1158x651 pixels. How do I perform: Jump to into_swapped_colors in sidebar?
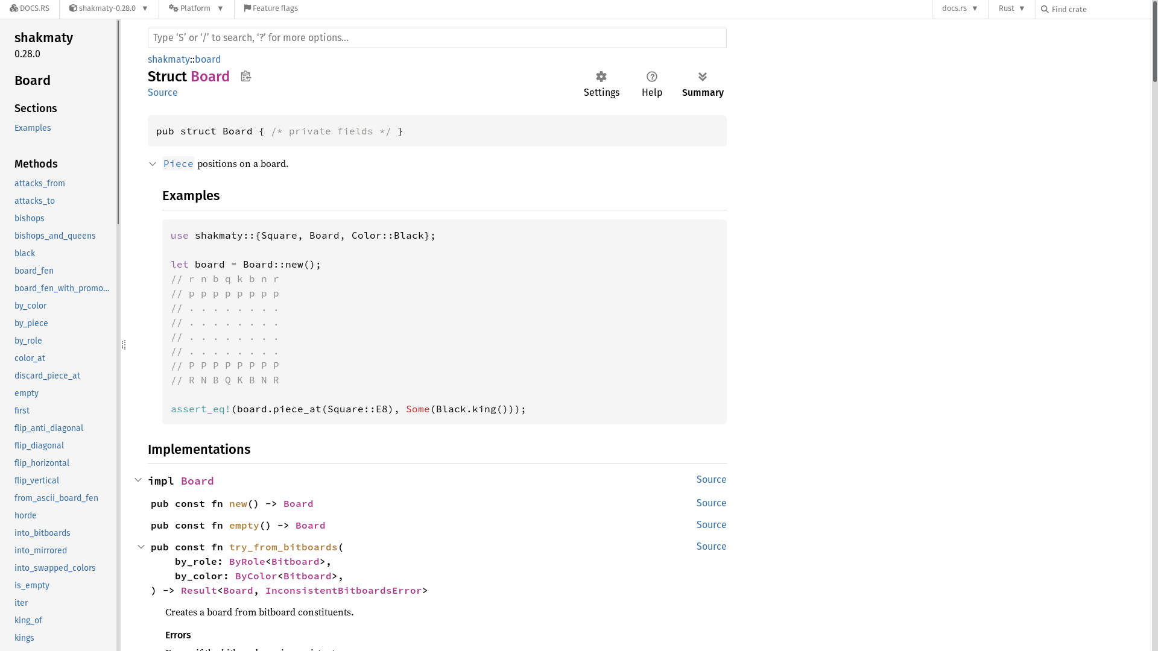(55, 568)
